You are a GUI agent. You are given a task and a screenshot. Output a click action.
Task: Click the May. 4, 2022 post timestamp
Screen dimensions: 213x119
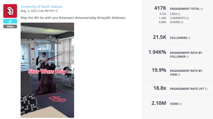[x=37, y=11]
